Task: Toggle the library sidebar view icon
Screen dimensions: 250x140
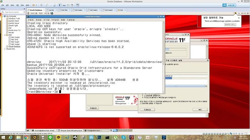Action: click(60, 5)
